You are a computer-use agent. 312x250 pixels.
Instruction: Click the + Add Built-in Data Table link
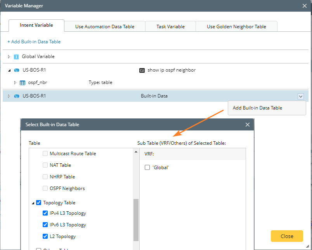34,41
